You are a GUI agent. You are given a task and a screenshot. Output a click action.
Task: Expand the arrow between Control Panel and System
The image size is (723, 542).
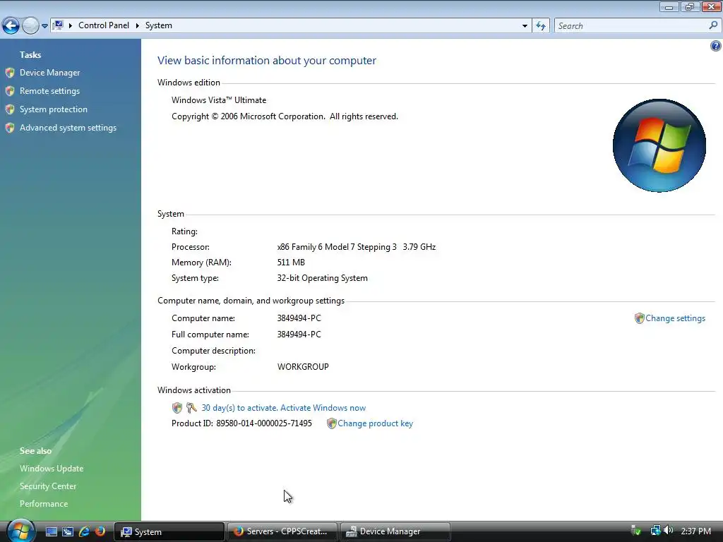coord(138,26)
